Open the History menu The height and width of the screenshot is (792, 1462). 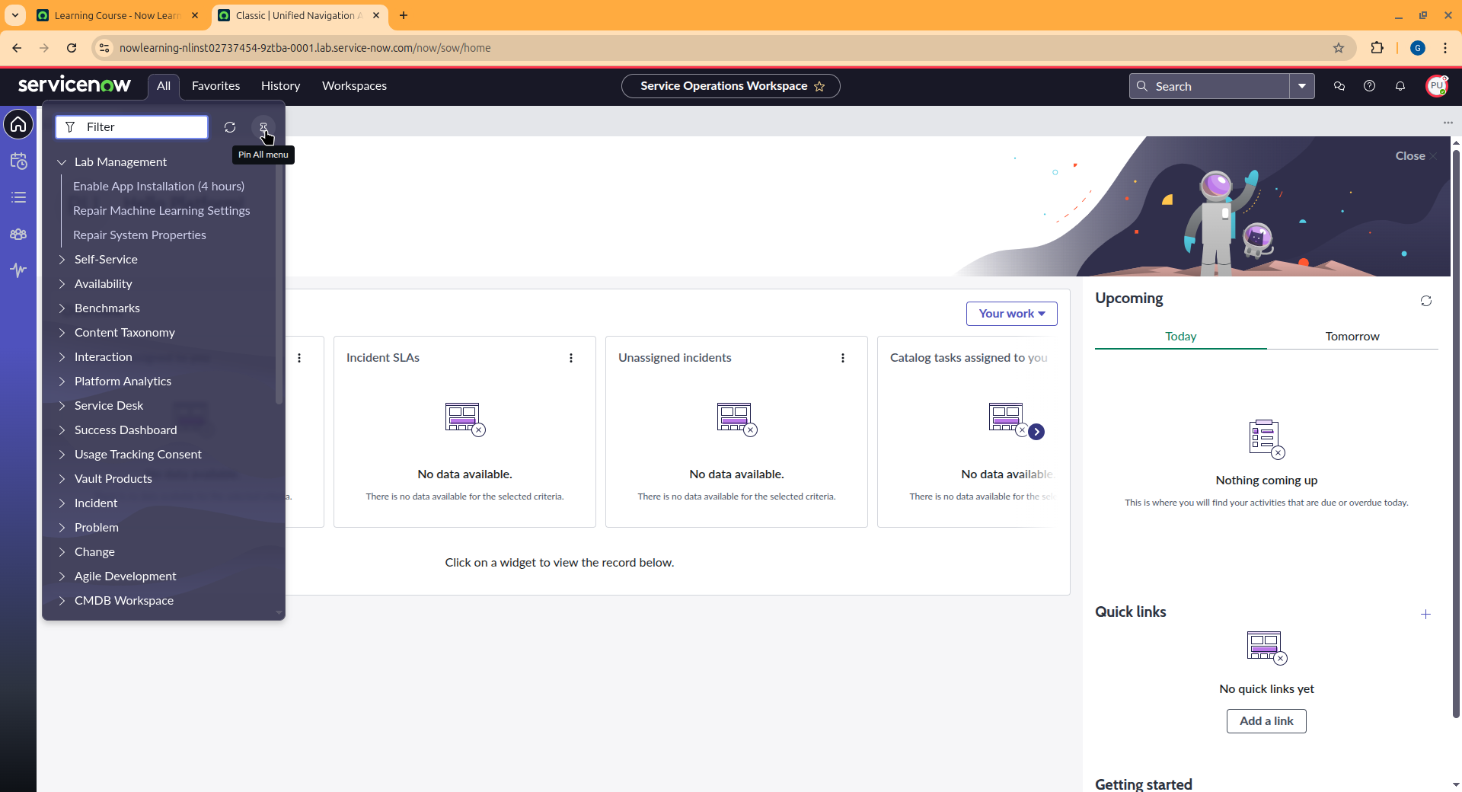point(280,86)
